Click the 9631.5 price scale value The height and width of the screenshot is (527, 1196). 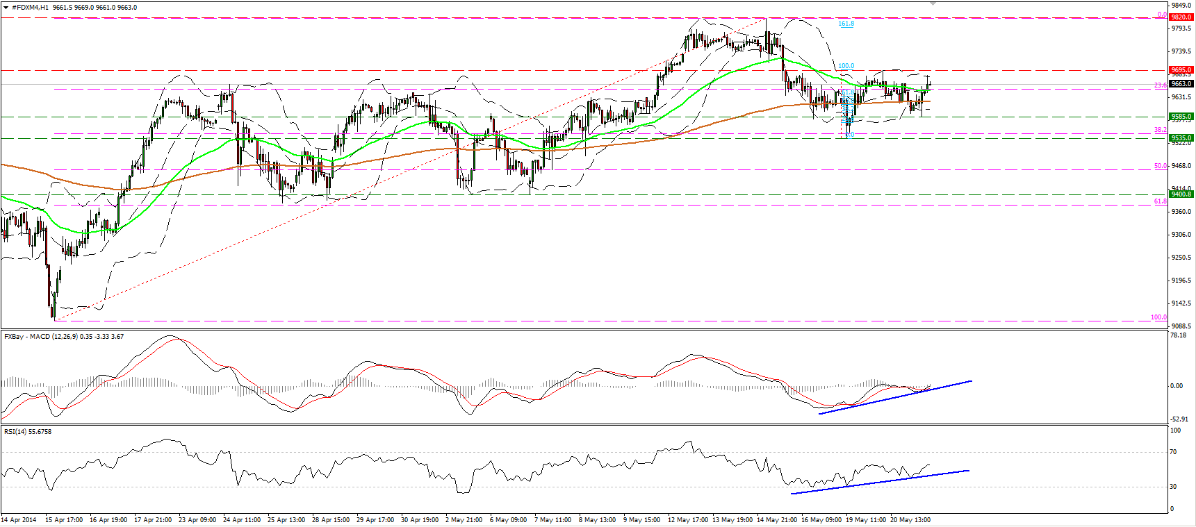click(x=1181, y=97)
